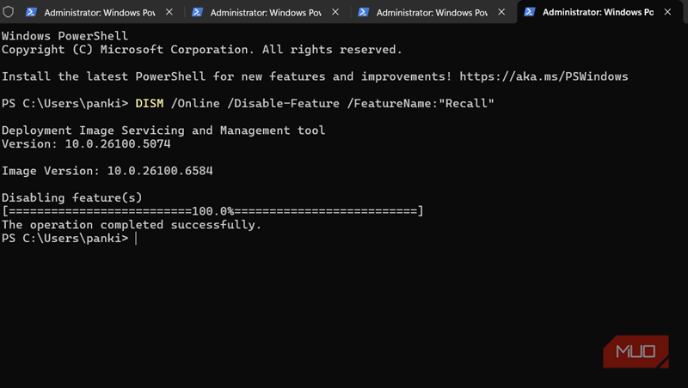Switch to the third Administrator PowerShell tab
Screen dimensions: 688x388
pos(432,12)
